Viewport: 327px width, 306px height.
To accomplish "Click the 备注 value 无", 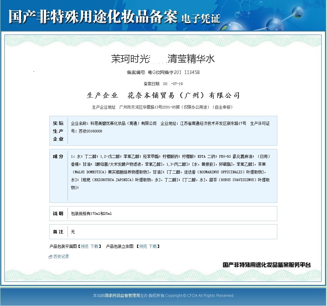I will 73,232.
